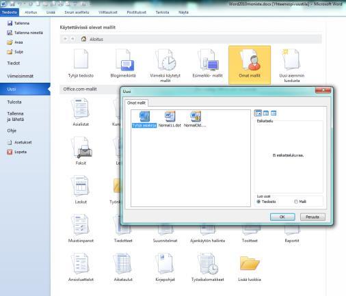The image size is (346, 296).
Task: Open the Ansioluettelot template category
Action: [x=81, y=267]
